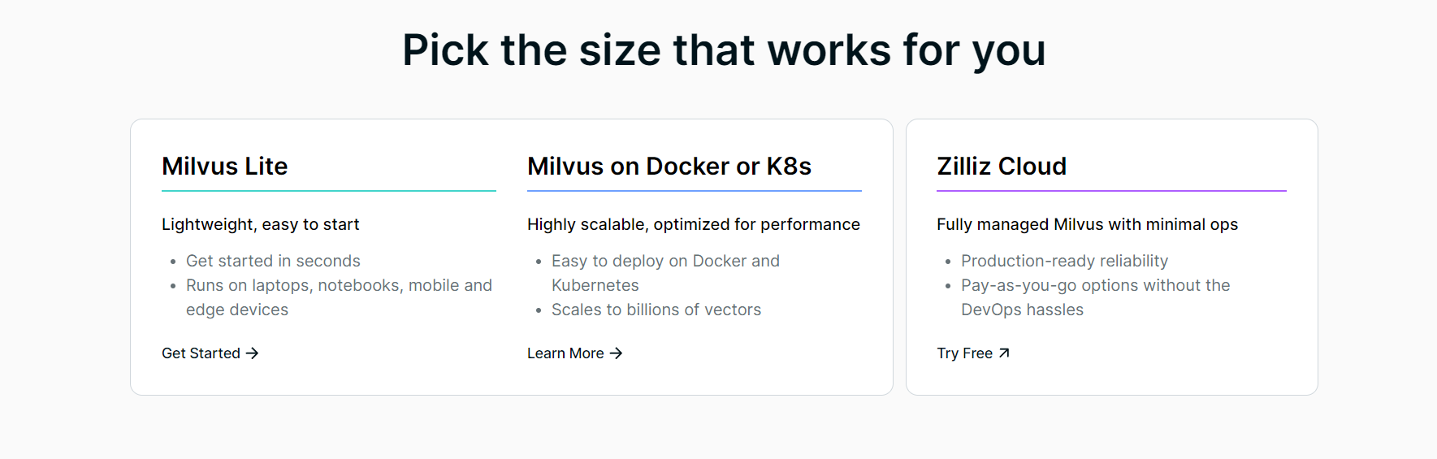
Task: Click the arrow icon beside Get Started
Action: coord(252,353)
